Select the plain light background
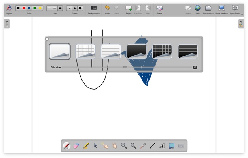The image size is (248, 158). point(60,51)
